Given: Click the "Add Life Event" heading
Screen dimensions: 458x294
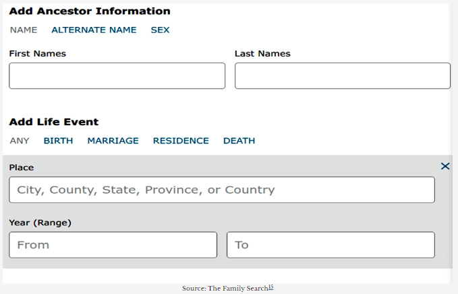Looking at the screenshot, I should (54, 122).
